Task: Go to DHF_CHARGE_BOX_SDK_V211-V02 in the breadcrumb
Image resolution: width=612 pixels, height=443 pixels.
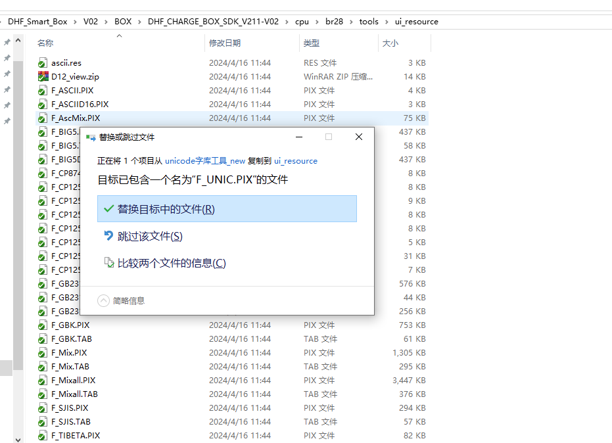Action: [213, 22]
